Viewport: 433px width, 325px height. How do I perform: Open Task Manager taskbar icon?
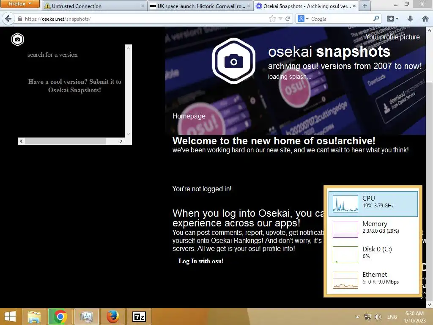click(x=86, y=317)
